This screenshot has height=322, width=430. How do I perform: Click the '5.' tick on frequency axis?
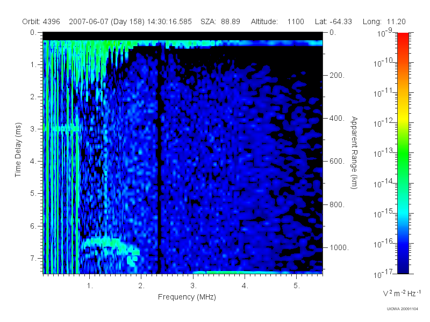point(297,286)
